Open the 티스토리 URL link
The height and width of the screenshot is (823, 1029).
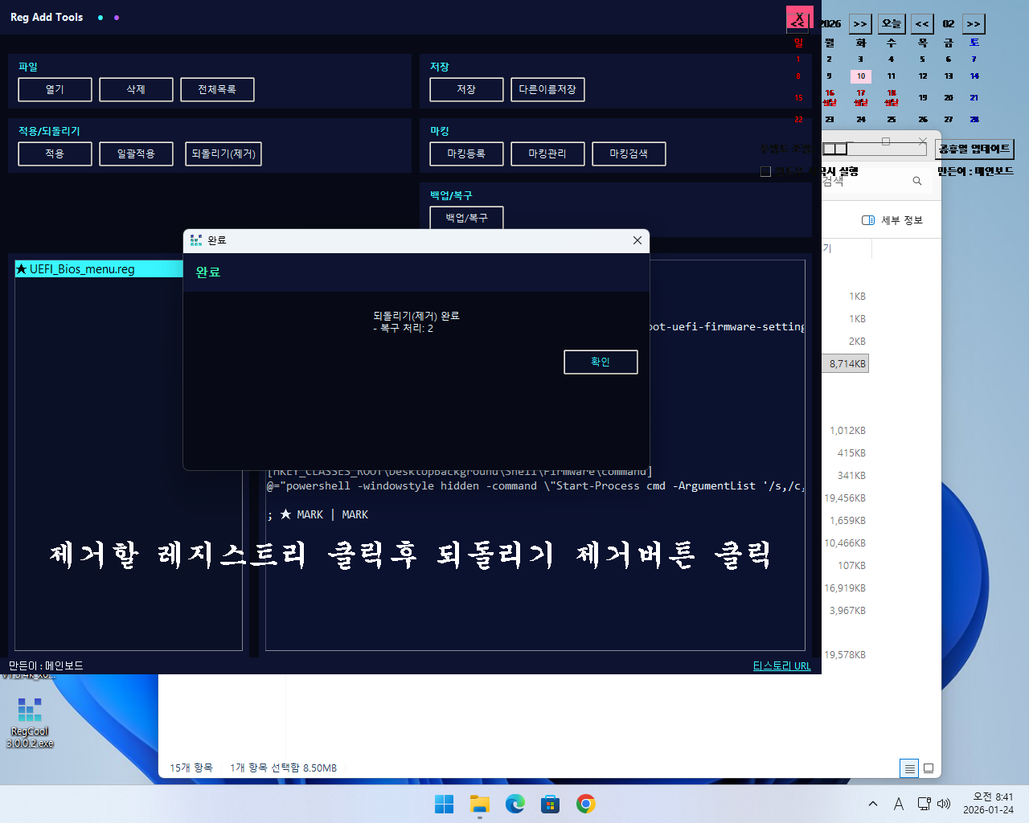(x=781, y=665)
